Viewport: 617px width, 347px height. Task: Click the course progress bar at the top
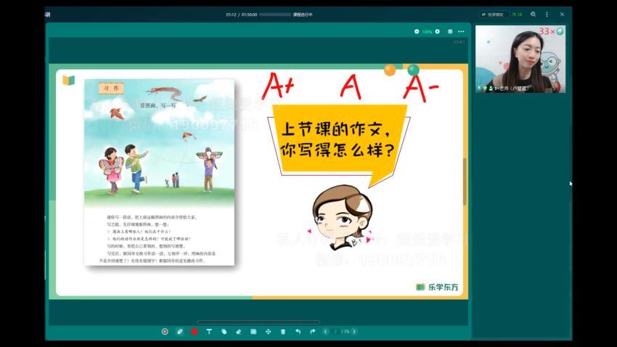pos(274,15)
